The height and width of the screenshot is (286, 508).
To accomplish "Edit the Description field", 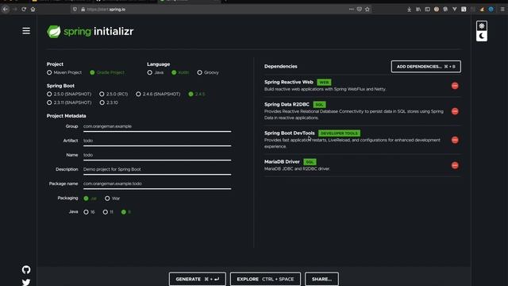I will coord(157,169).
